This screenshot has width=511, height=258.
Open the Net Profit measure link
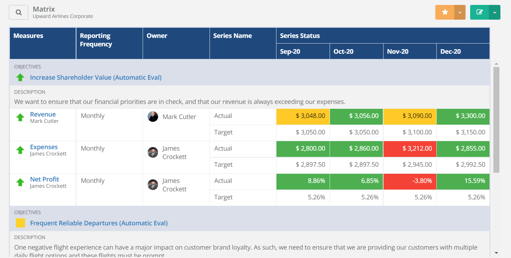[44, 179]
